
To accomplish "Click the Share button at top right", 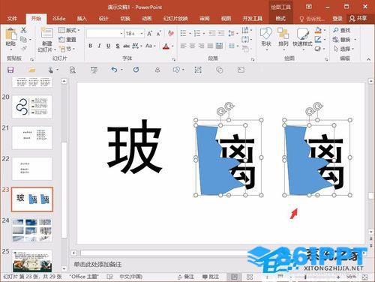I will click(x=358, y=19).
